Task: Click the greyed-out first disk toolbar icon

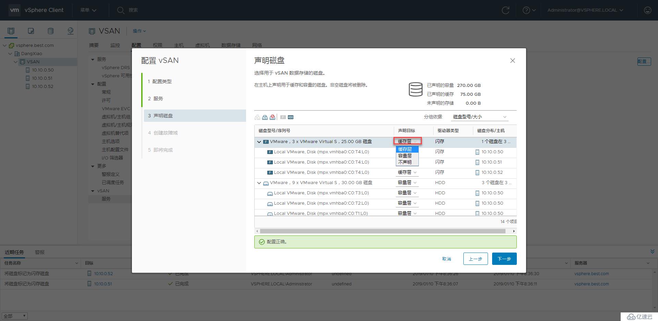Action: pos(257,117)
